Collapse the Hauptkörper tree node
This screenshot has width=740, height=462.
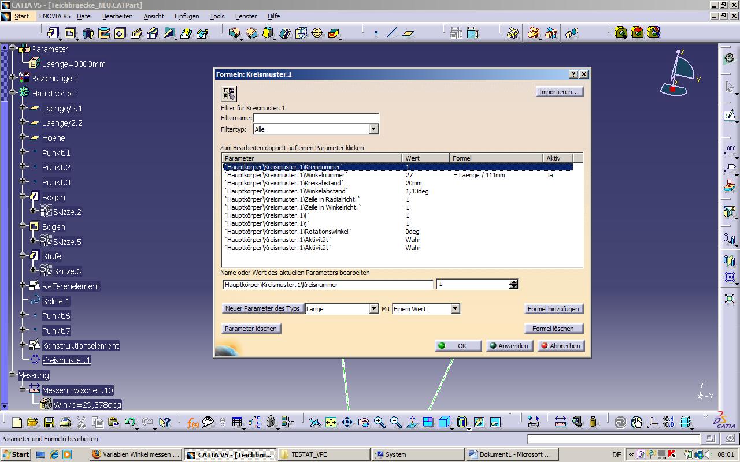[x=13, y=92]
